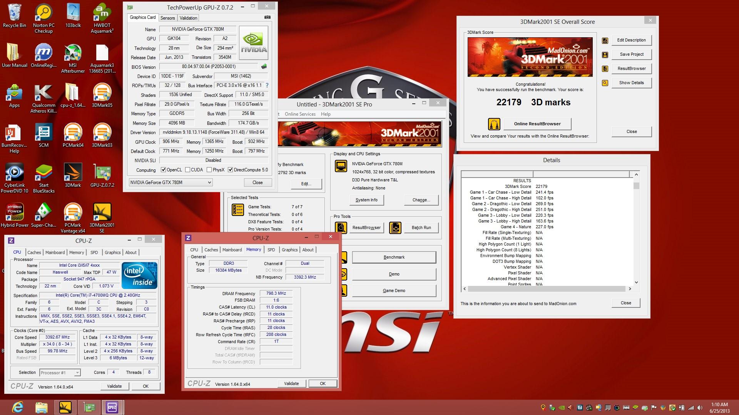Image resolution: width=739 pixels, height=415 pixels.
Task: Open Internet Explorer from the taskbar
Action: click(18, 407)
